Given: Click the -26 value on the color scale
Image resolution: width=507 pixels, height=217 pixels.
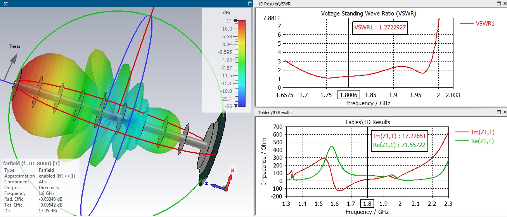Looking at the screenshot, I should (228, 106).
